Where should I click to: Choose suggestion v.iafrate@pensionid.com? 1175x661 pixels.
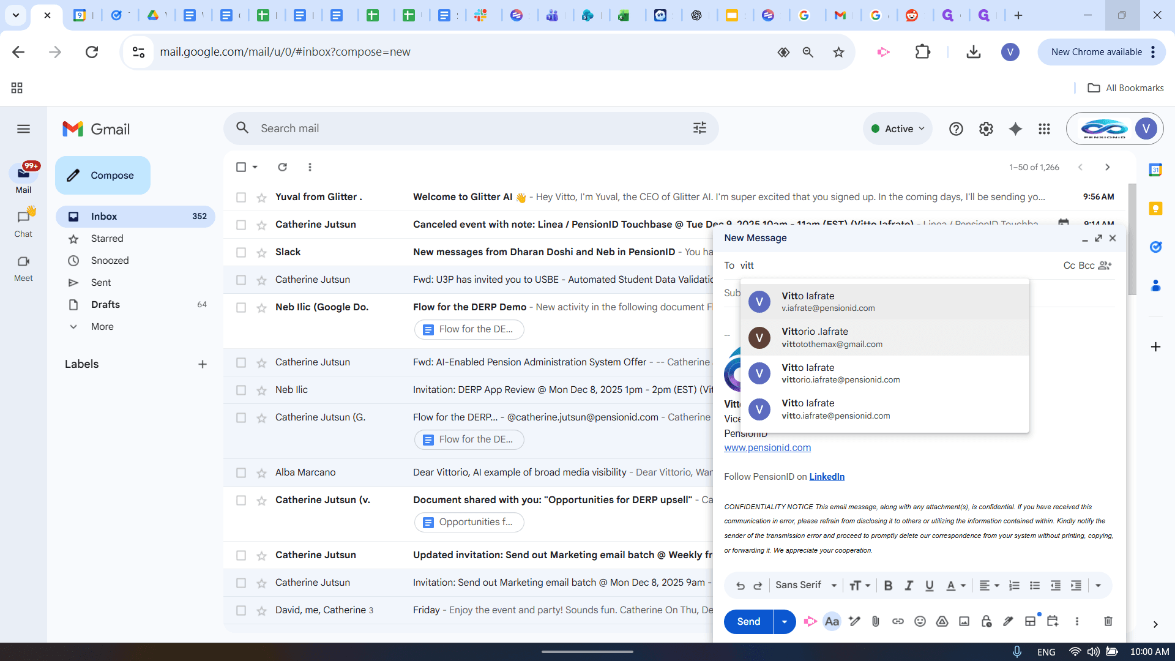tap(884, 302)
